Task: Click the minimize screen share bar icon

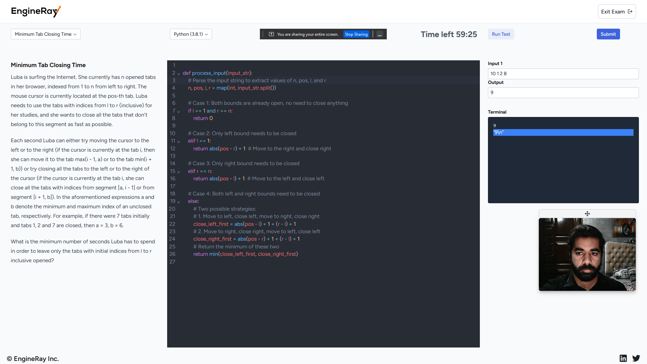Action: (x=379, y=34)
